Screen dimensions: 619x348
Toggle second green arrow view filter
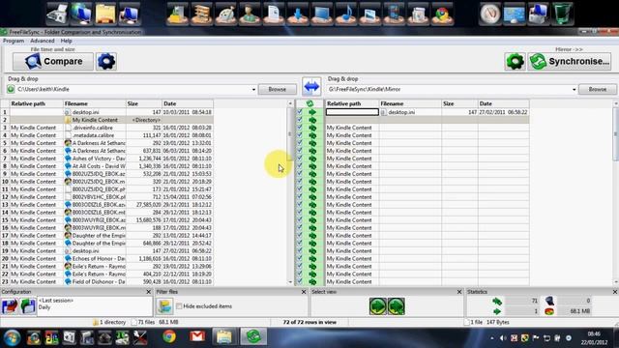(396, 306)
